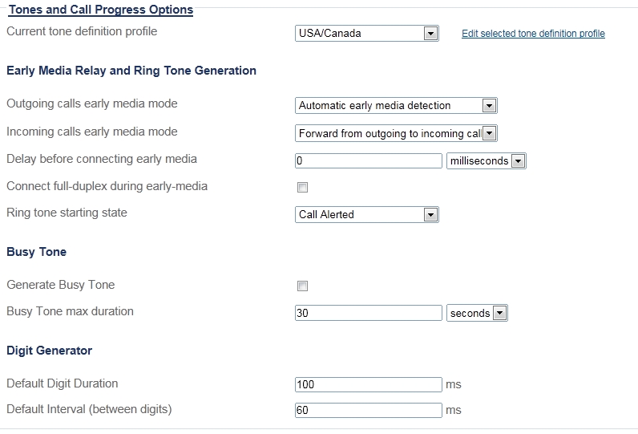The image size is (638, 434).
Task: Click the arrow beside Forward from outgoing
Action: point(489,133)
